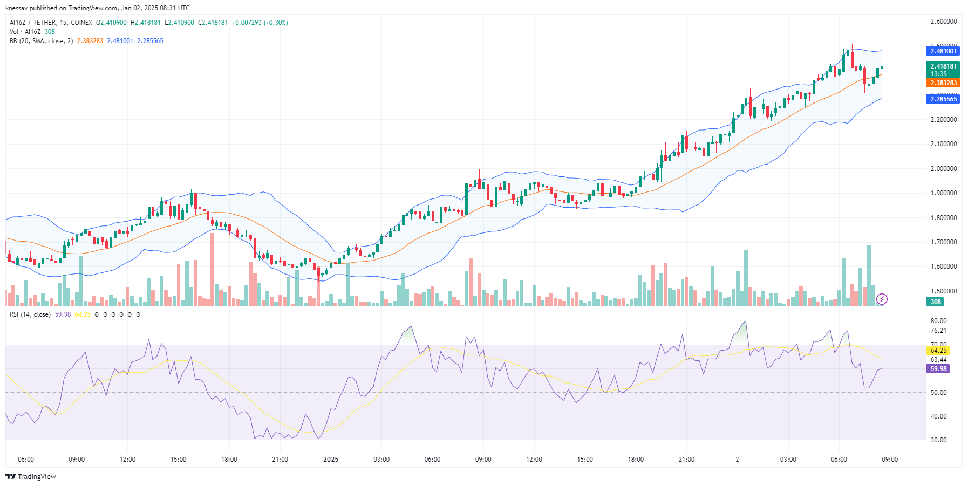Click the blue 2.481001 price-axis label
968x486 pixels.
point(943,51)
